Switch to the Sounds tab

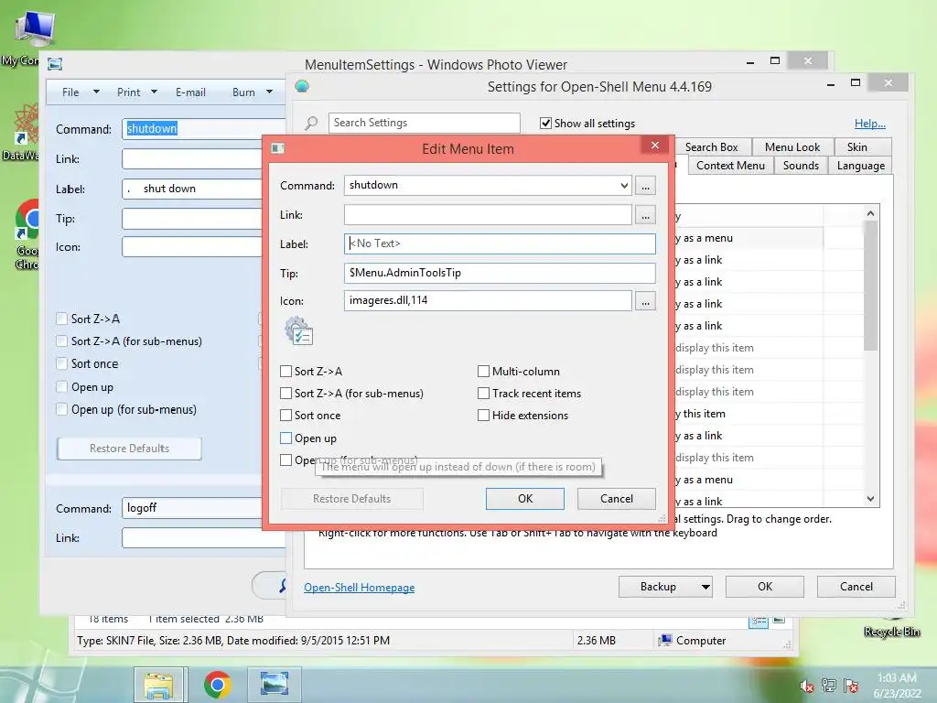tap(801, 166)
